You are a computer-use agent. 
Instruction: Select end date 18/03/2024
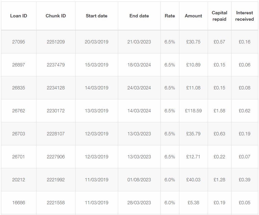pyautogui.click(x=139, y=65)
